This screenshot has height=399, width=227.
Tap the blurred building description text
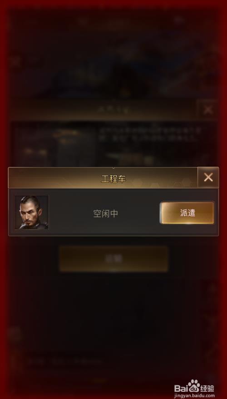point(150,135)
